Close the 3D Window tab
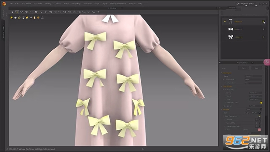The image size is (270, 152). [122, 8]
